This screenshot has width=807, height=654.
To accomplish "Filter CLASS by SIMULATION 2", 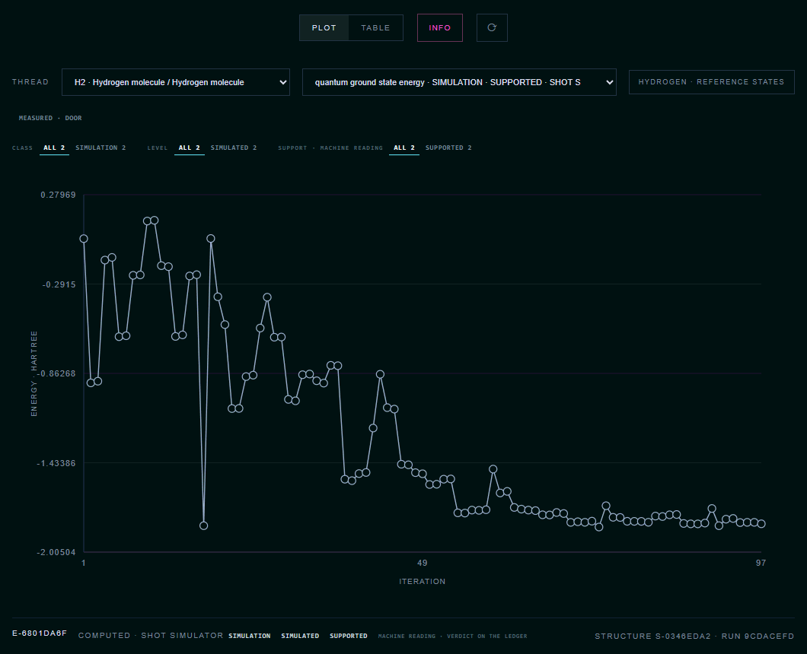I will click(x=100, y=148).
